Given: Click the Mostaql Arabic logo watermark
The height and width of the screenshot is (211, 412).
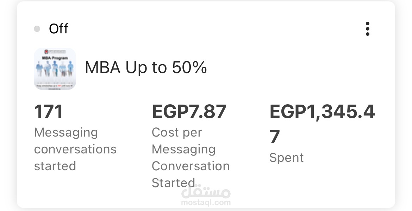Looking at the screenshot, I should [x=206, y=192].
